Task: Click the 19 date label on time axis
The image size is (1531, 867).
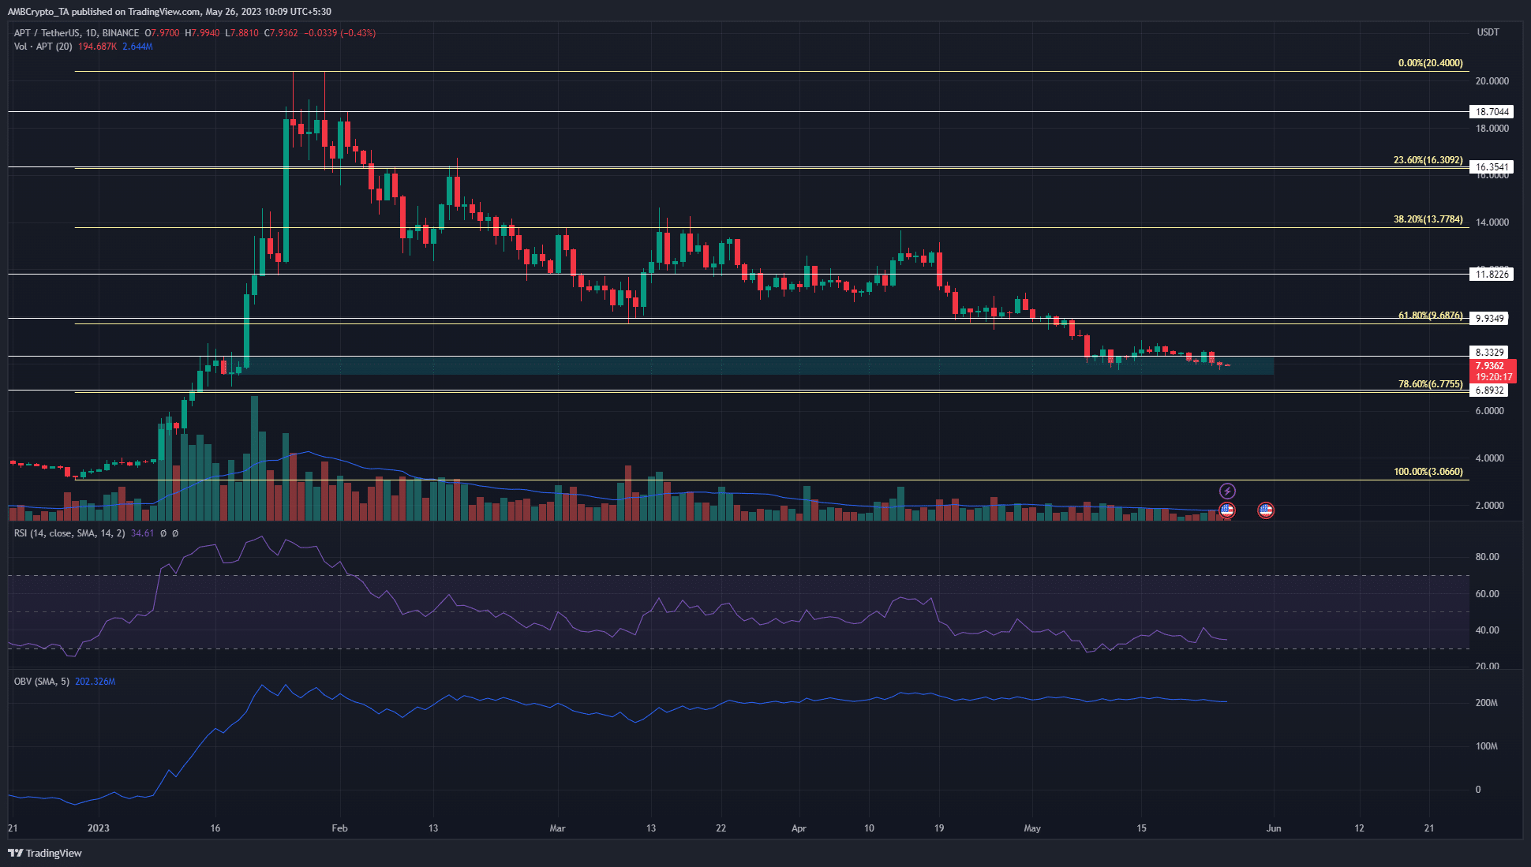Action: click(939, 828)
